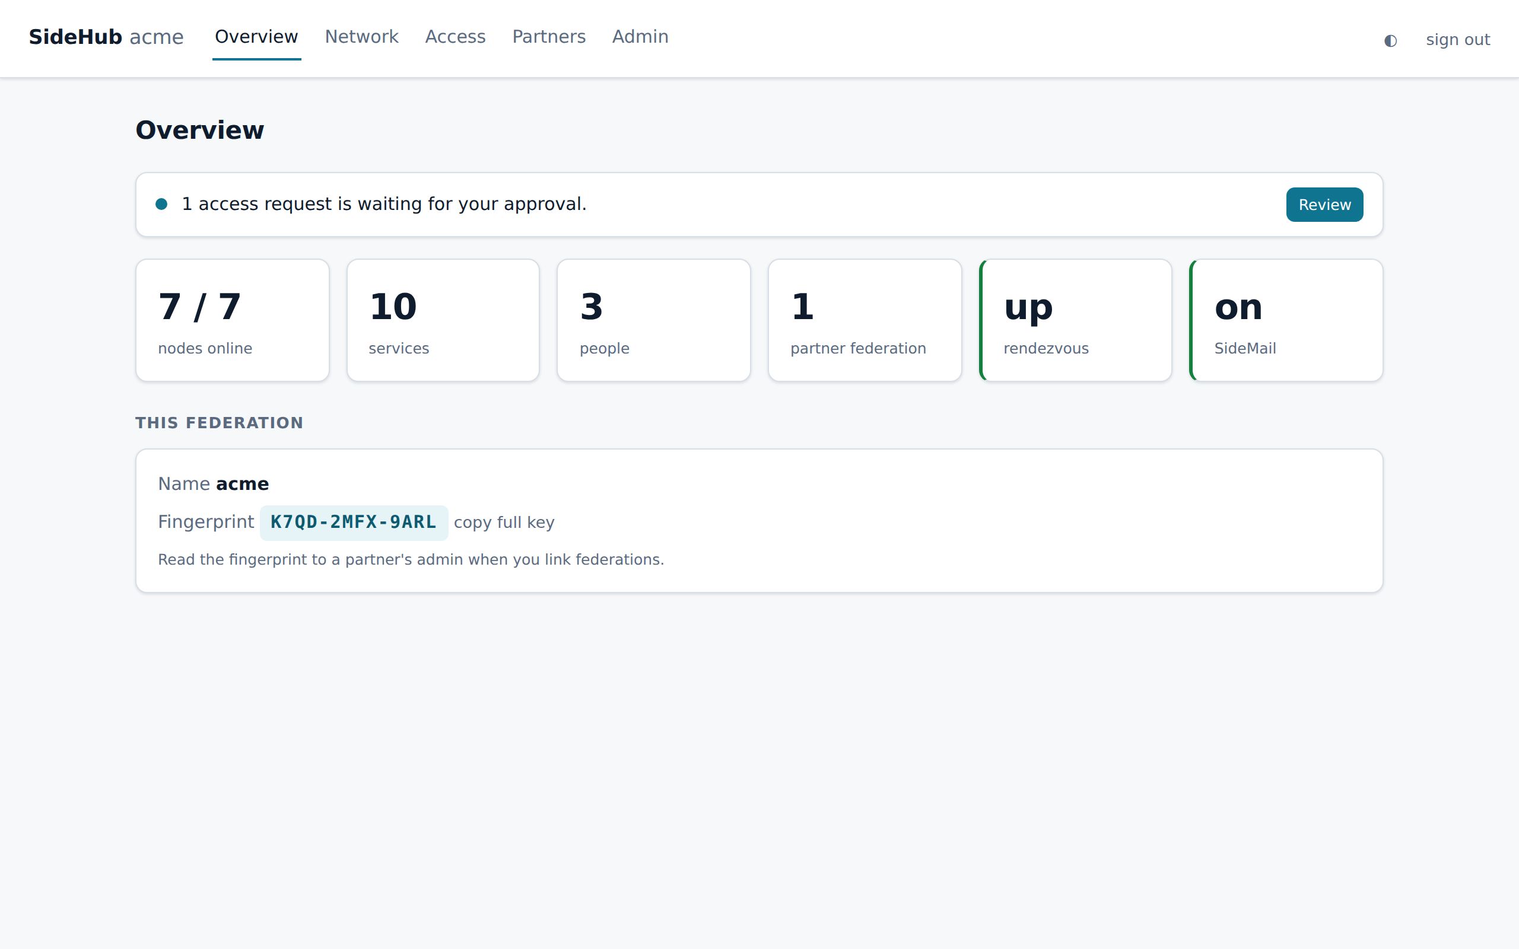1519x949 pixels.
Task: Copy the full federation key
Action: [x=504, y=522]
